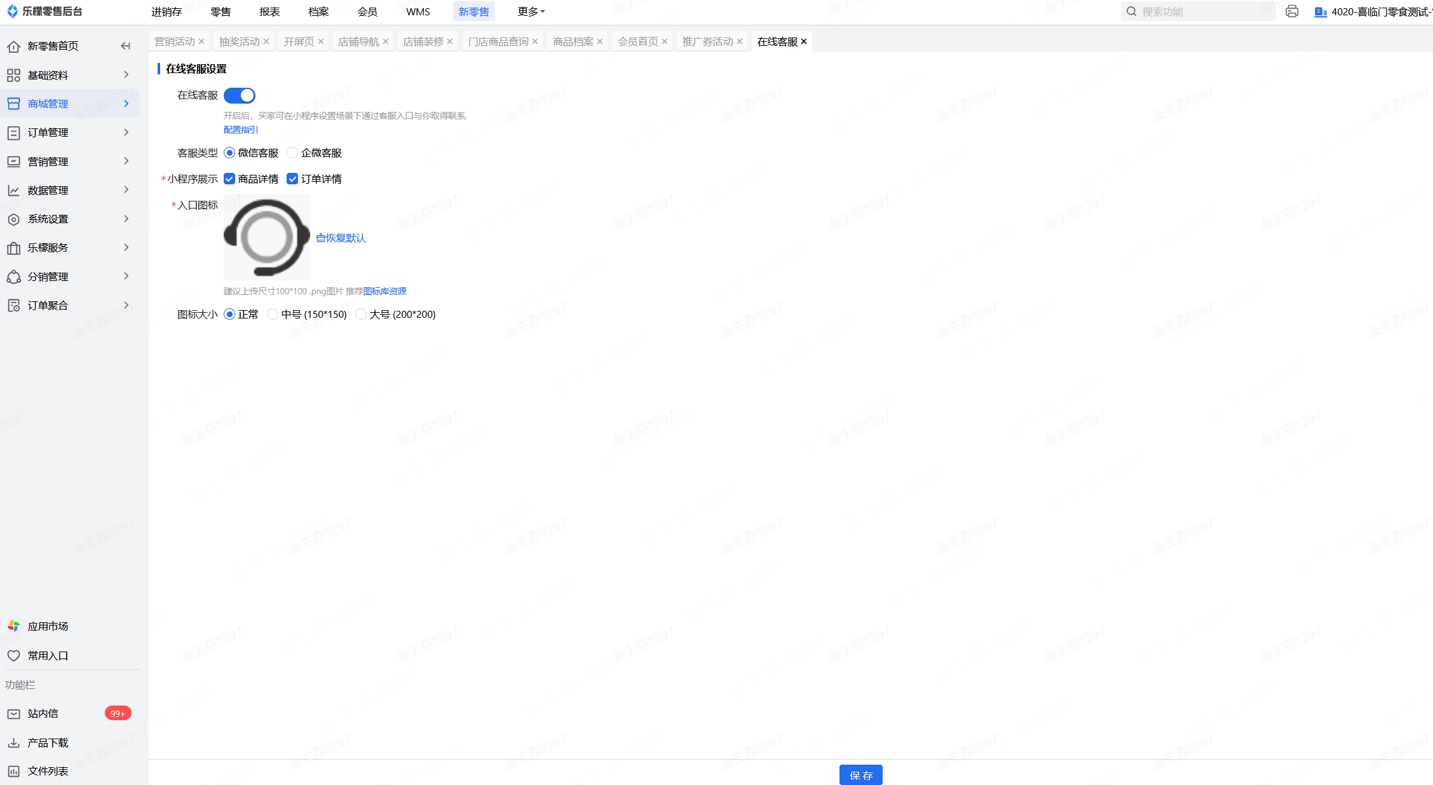Uncheck the 商品详情 checkbox
Image resolution: width=1433 pixels, height=785 pixels.
tap(229, 179)
